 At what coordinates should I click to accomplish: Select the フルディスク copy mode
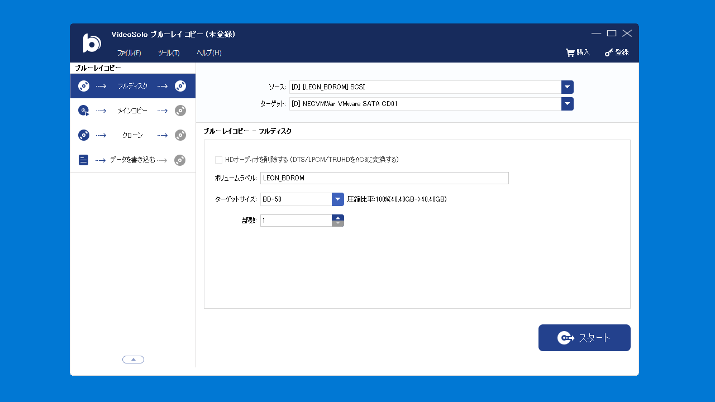[x=133, y=86]
